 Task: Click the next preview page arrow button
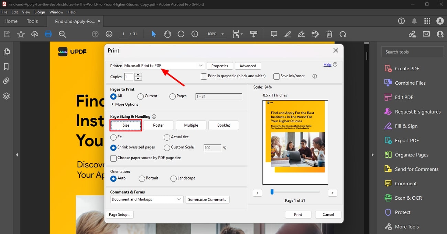click(332, 193)
